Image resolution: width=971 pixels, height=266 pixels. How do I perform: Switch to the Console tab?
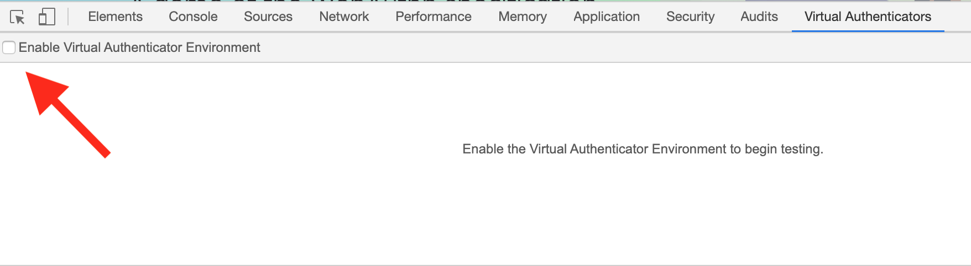[193, 17]
